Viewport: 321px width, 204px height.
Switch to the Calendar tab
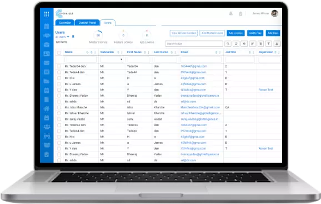pyautogui.click(x=64, y=23)
